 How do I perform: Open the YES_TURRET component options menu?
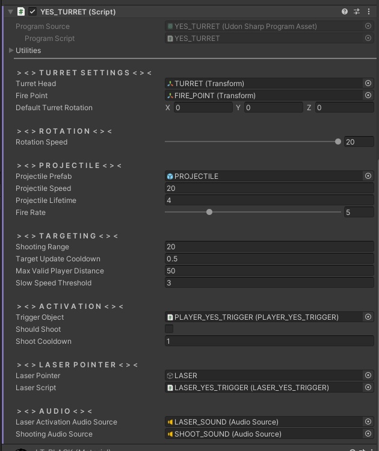point(368,11)
